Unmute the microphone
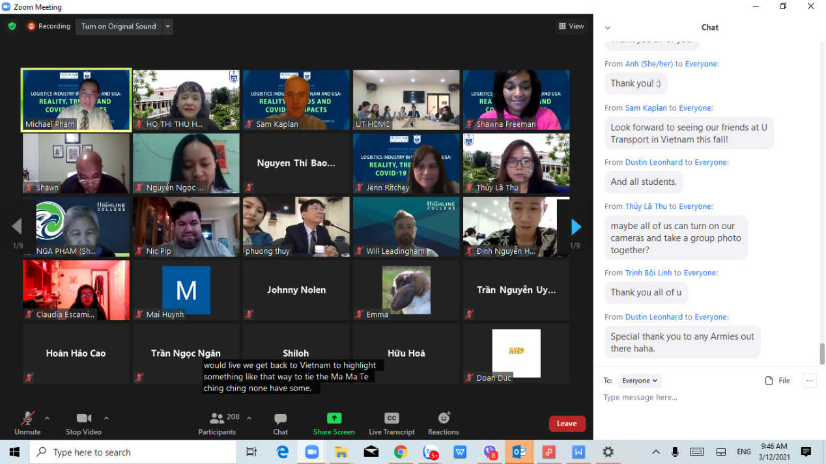This screenshot has height=464, width=826. pos(27,418)
